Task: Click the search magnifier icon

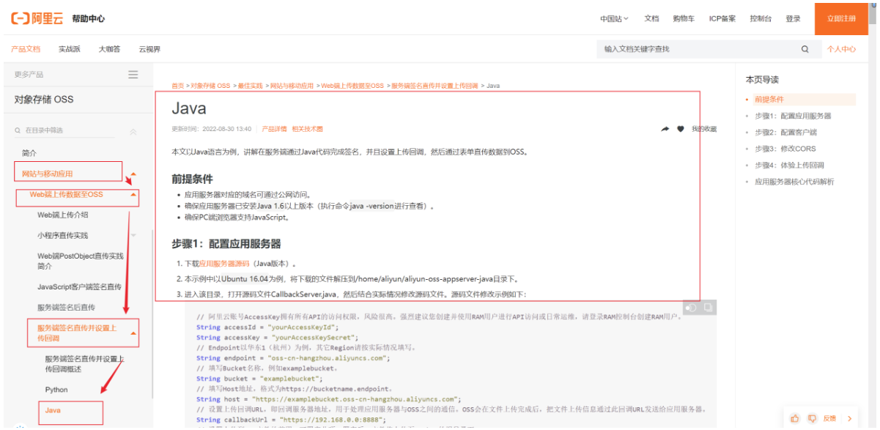Action: pyautogui.click(x=805, y=49)
